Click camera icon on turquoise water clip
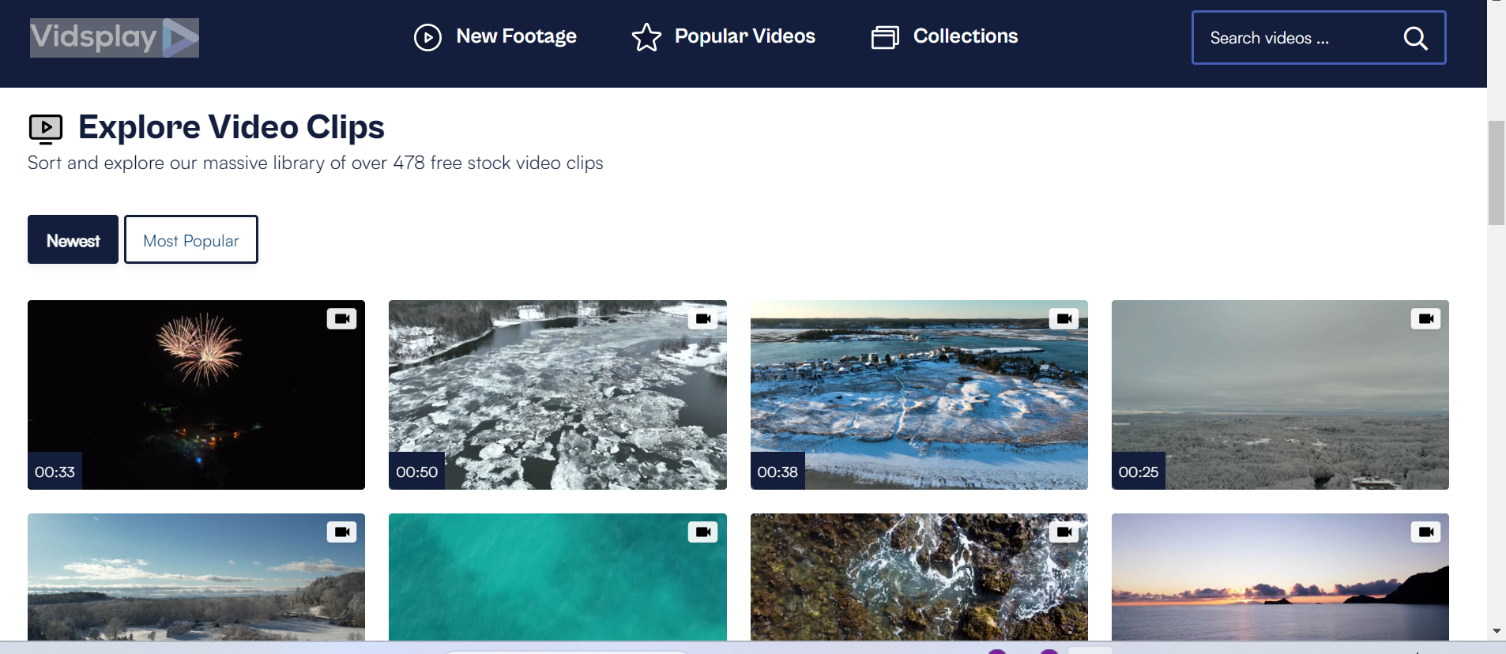This screenshot has height=654, width=1506. (x=702, y=532)
